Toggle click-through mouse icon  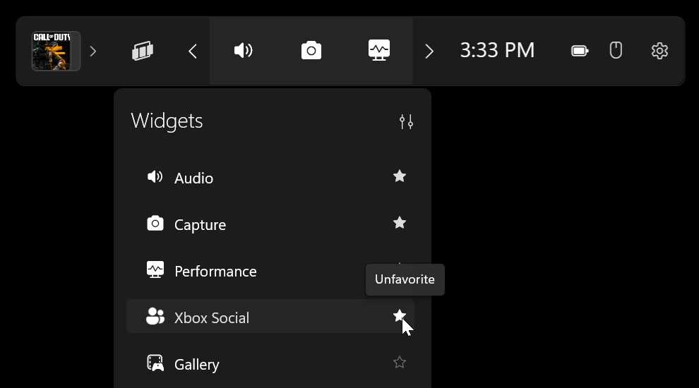(x=616, y=50)
